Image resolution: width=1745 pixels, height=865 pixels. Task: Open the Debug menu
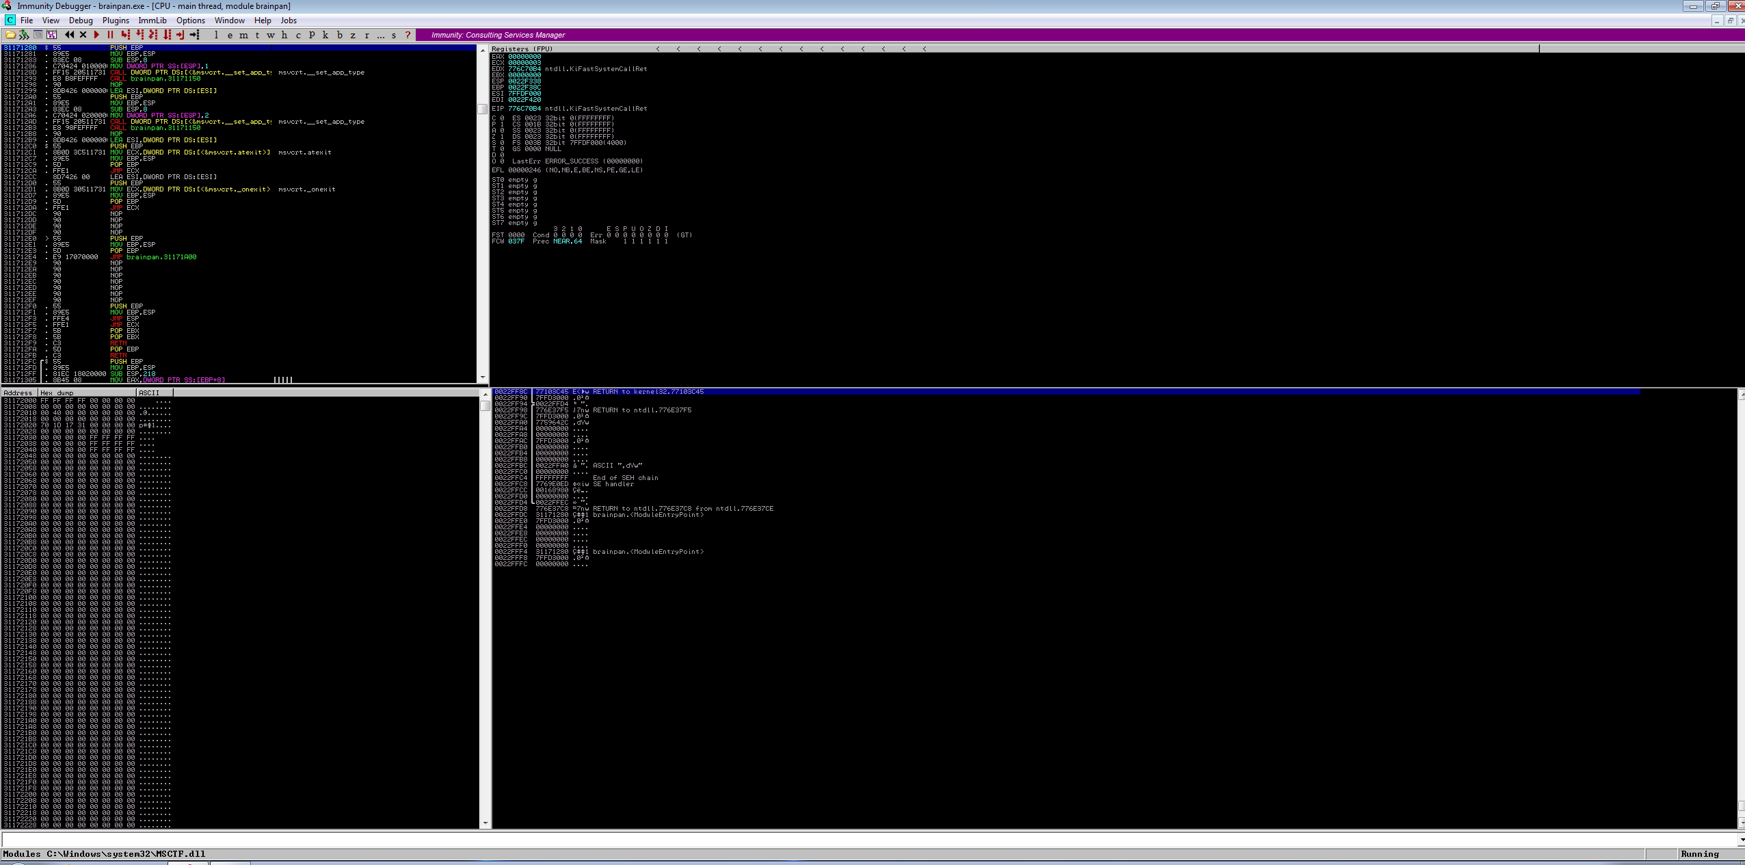(x=81, y=21)
